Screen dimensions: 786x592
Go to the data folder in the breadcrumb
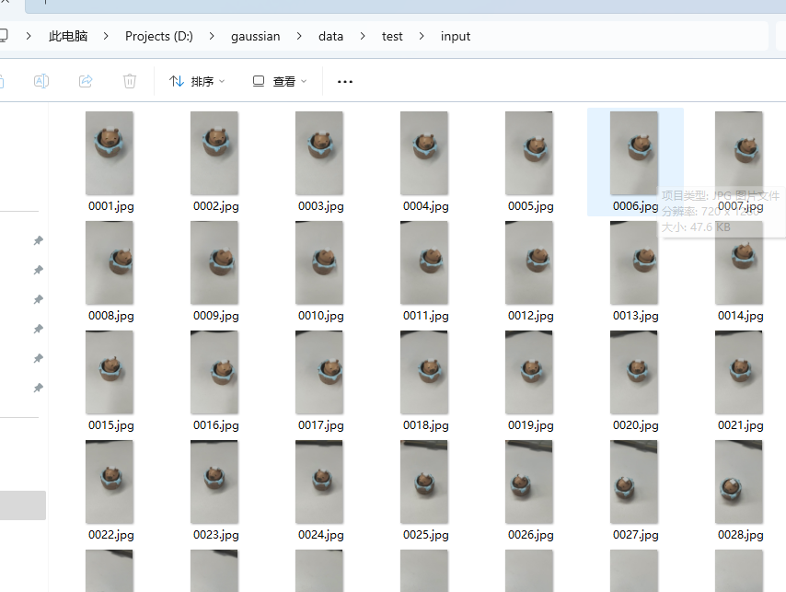tap(330, 37)
